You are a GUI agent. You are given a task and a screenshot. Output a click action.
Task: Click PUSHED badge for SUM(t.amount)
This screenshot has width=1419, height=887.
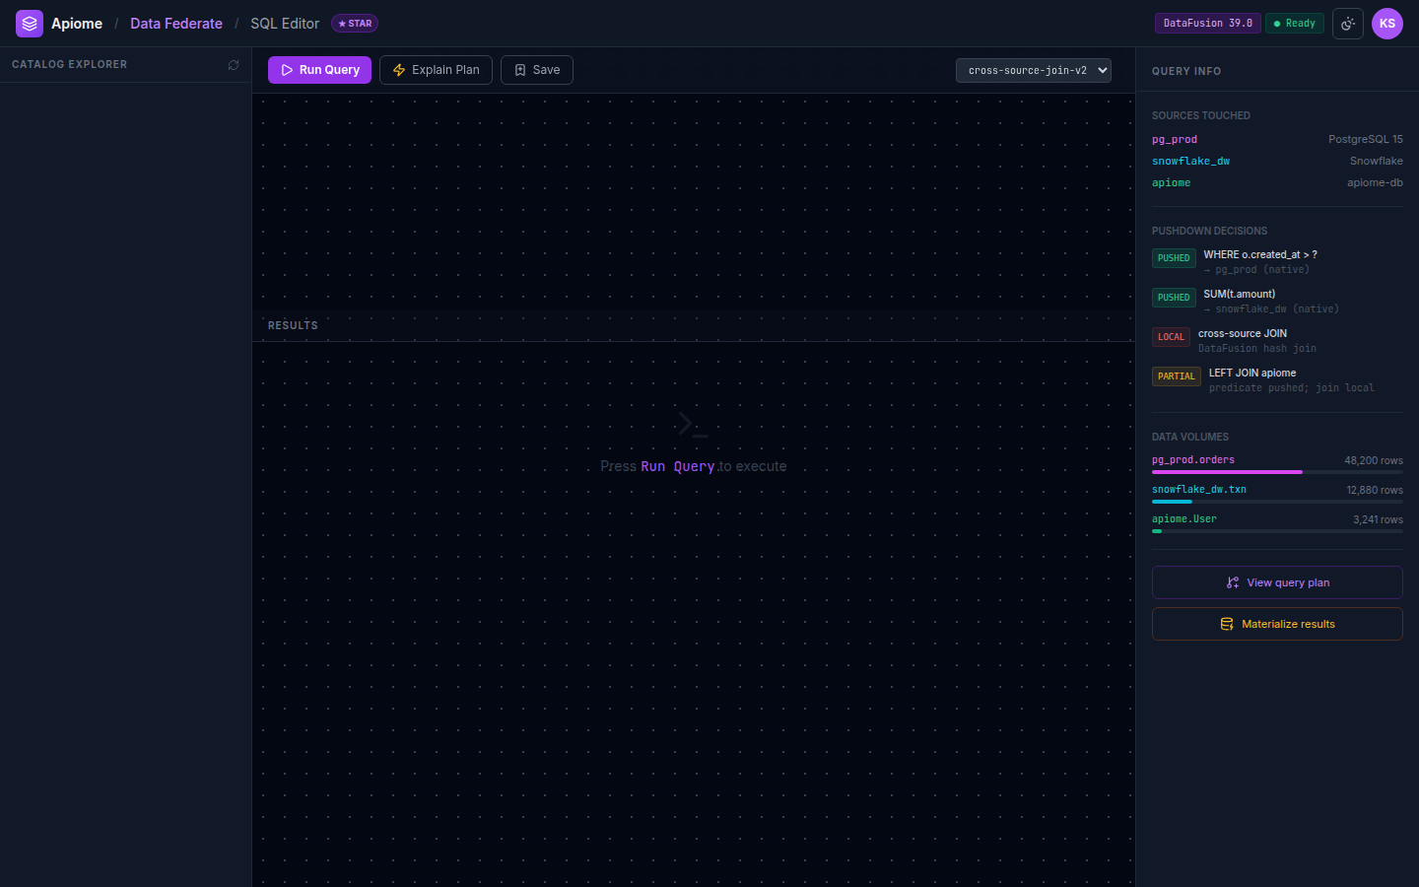tap(1174, 298)
